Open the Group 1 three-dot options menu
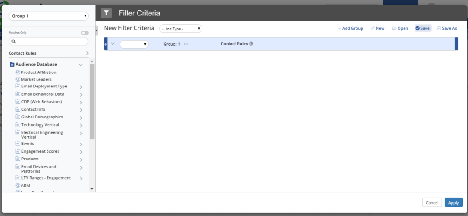Viewport: 468px width, 216px height. click(186, 44)
